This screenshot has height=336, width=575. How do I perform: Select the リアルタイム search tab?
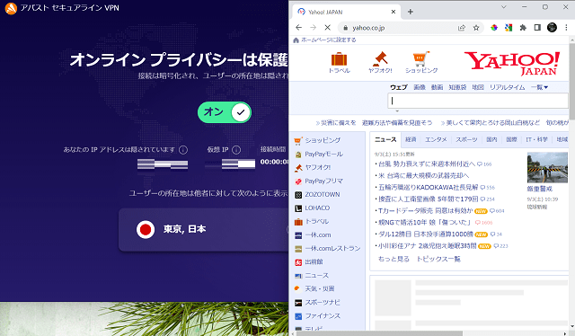click(x=507, y=87)
